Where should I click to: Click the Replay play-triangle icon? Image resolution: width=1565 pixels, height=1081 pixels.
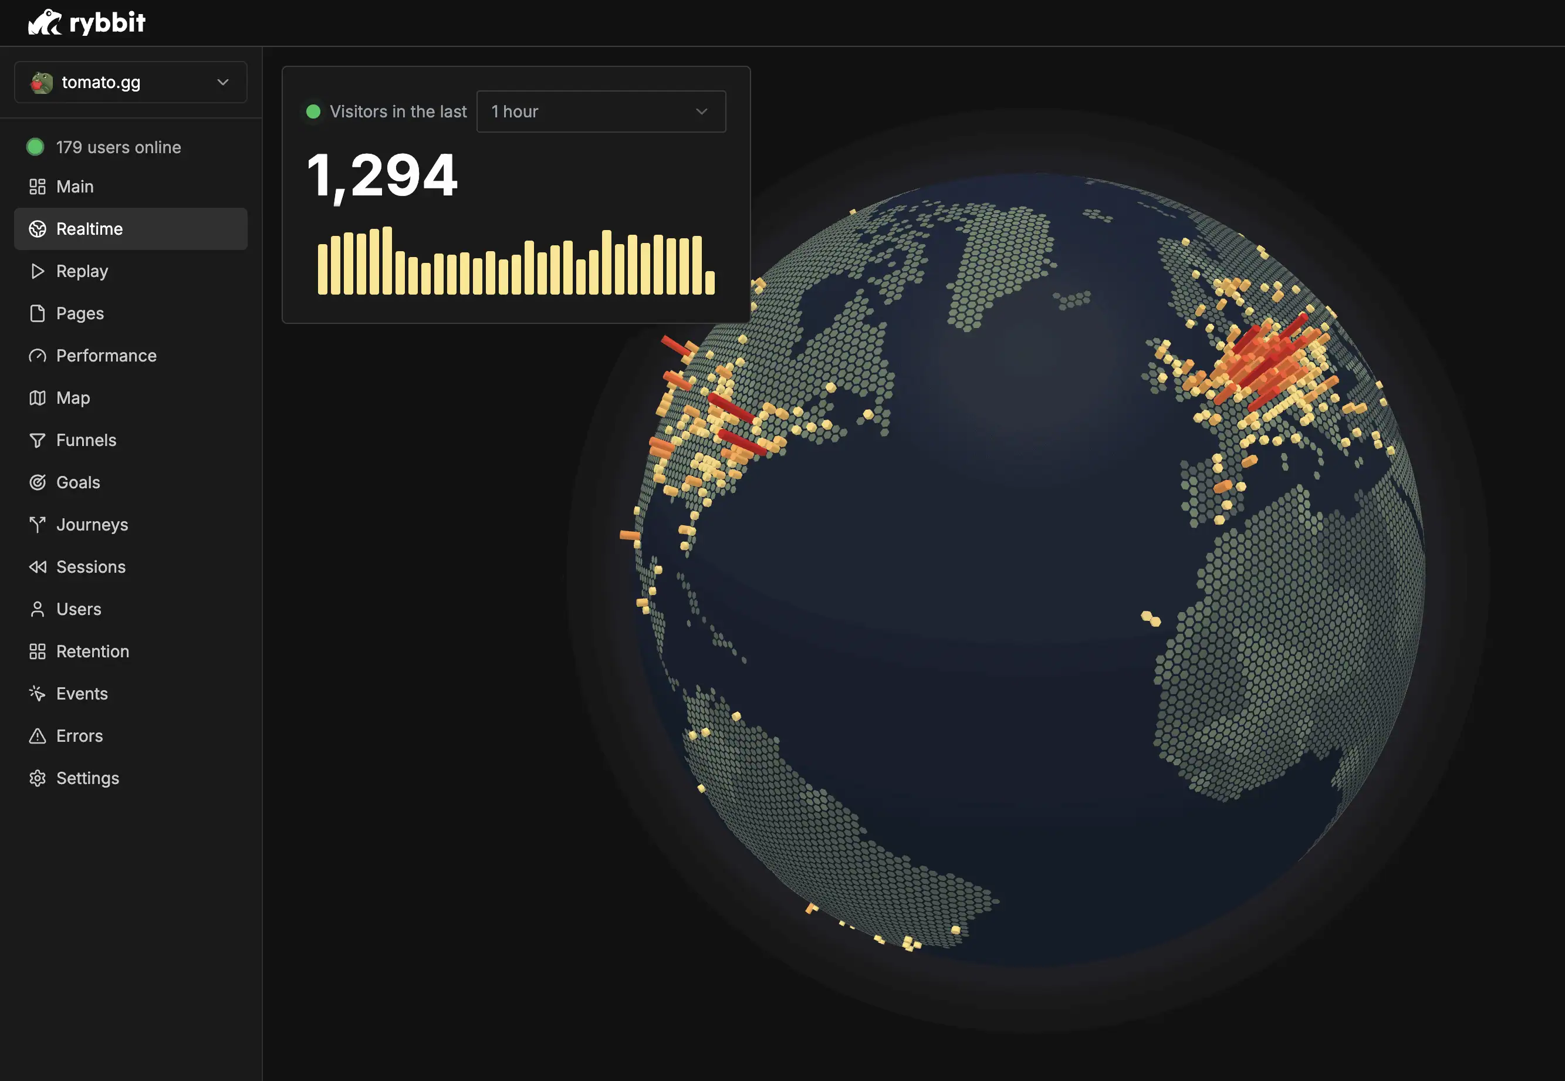pos(37,271)
